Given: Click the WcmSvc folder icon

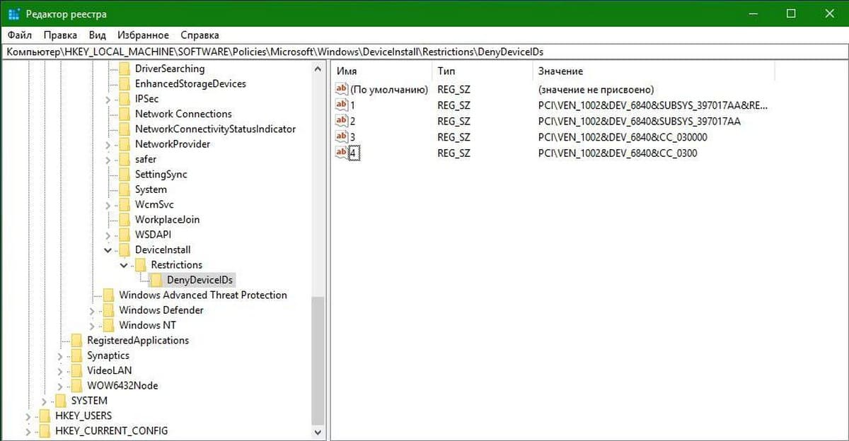Looking at the screenshot, I should click(125, 204).
